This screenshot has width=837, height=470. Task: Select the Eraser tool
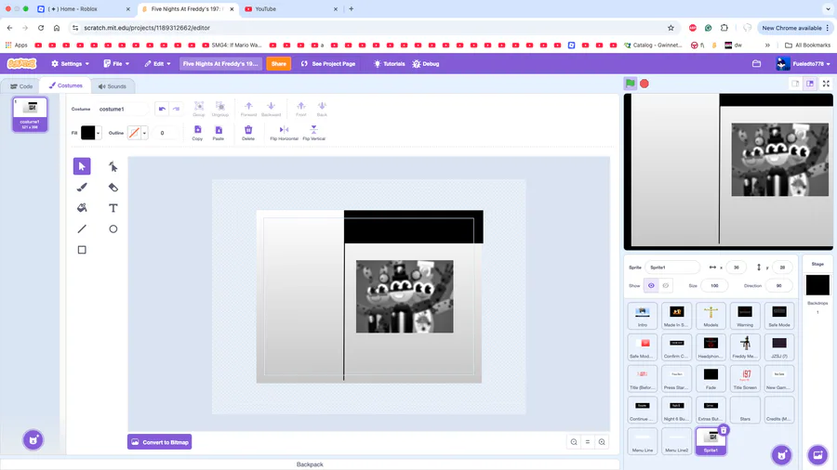(113, 187)
